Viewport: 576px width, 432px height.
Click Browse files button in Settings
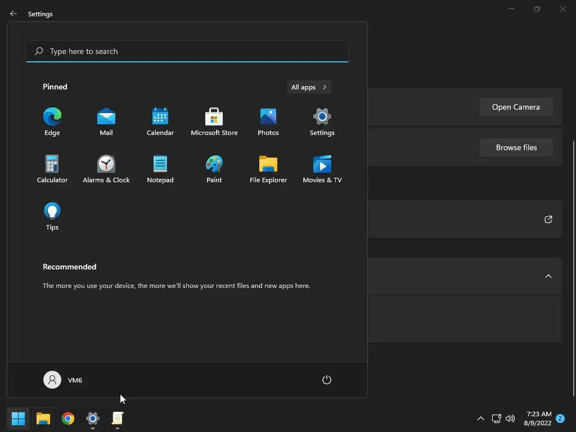click(x=516, y=147)
